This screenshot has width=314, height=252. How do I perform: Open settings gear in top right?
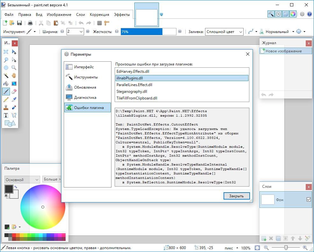(302, 14)
